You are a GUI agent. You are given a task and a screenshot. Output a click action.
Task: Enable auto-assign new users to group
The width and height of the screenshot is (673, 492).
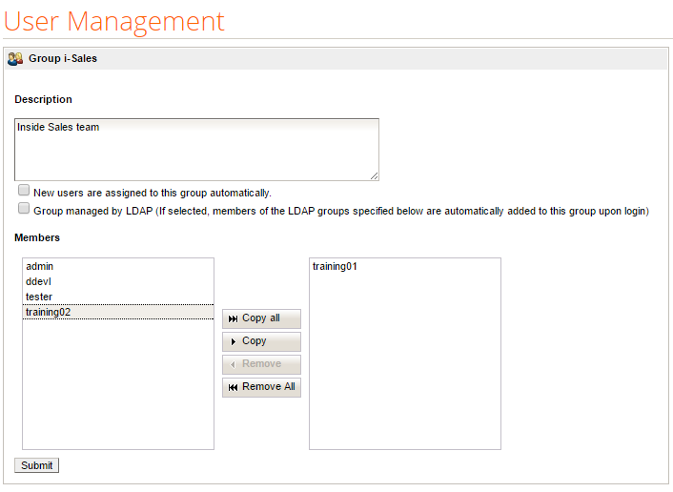24,191
